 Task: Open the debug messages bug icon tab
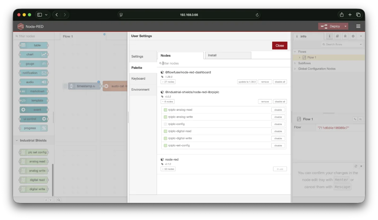click(x=345, y=36)
